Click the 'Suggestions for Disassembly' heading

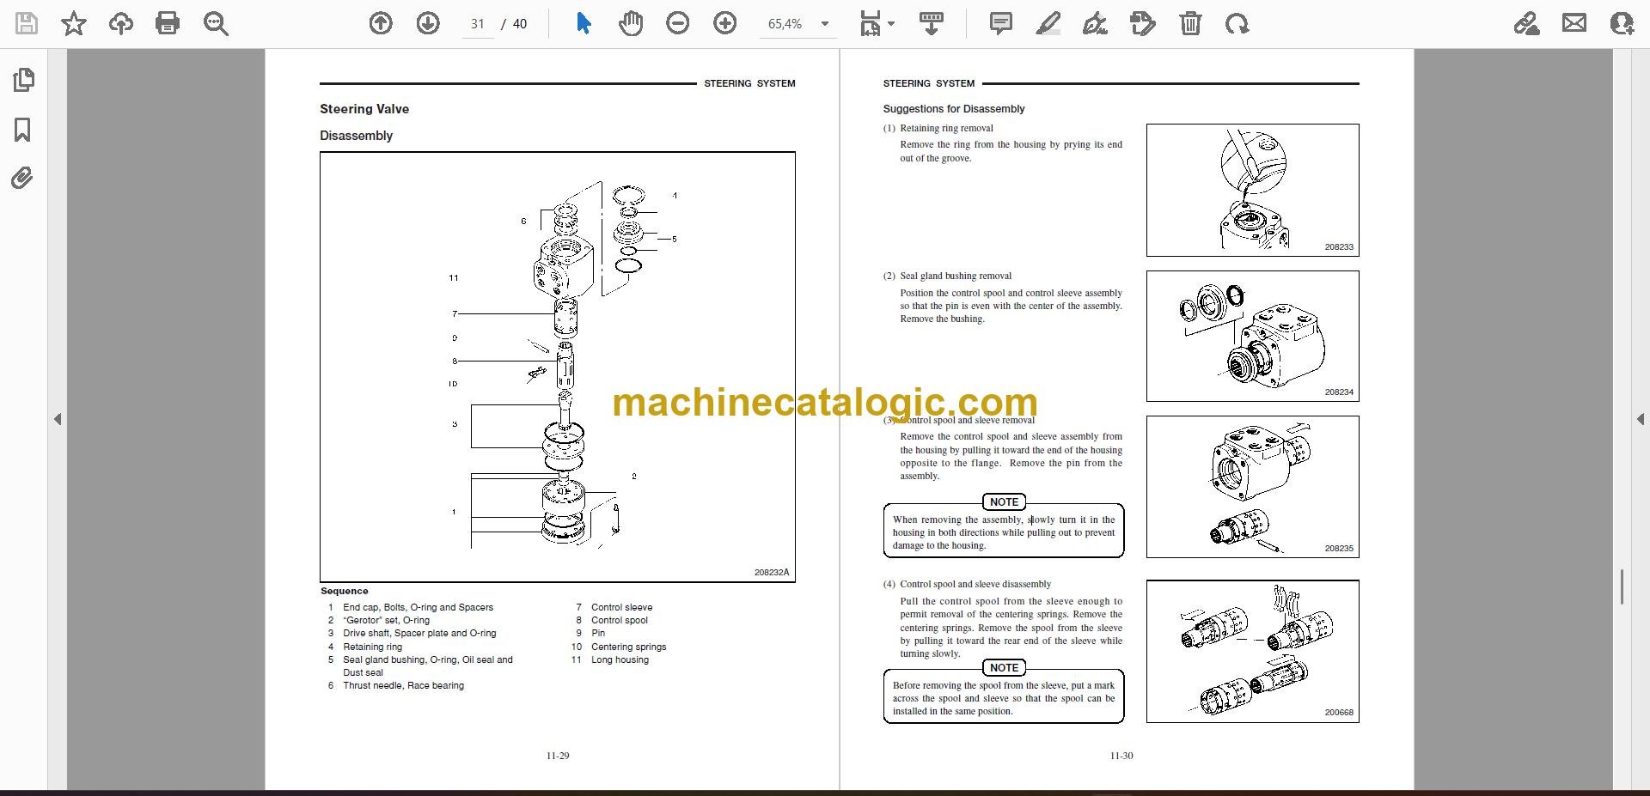click(954, 109)
